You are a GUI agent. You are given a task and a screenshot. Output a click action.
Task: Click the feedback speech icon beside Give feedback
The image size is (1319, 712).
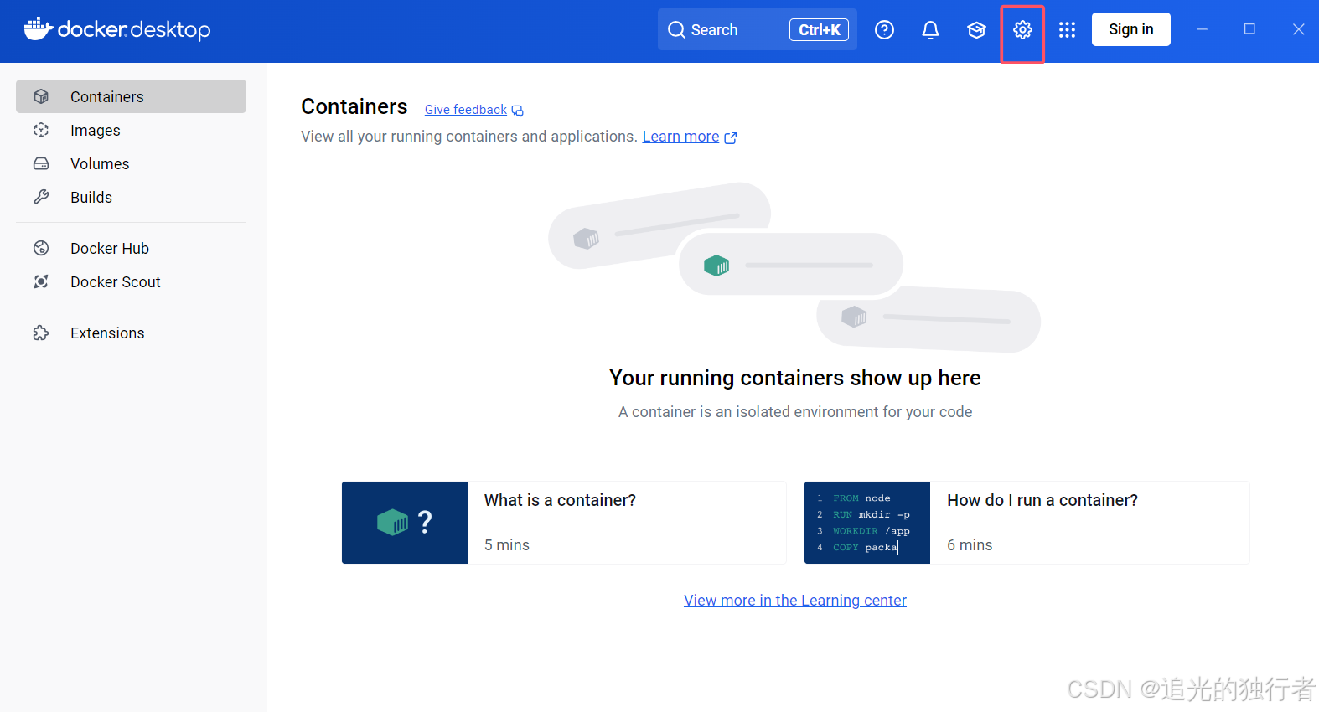(518, 111)
